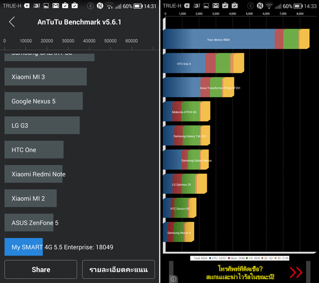Open the Thai score details button
Image resolution: width=319 pixels, height=283 pixels.
click(x=119, y=269)
